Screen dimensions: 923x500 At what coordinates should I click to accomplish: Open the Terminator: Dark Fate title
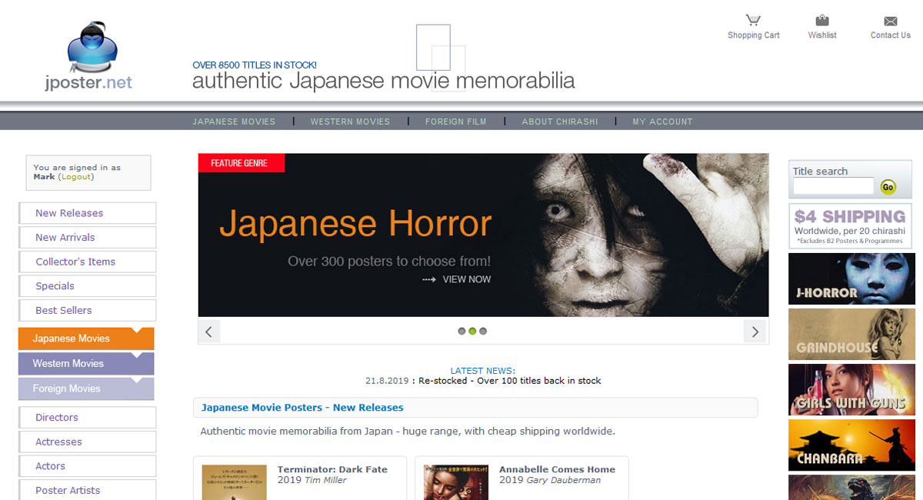(332, 469)
